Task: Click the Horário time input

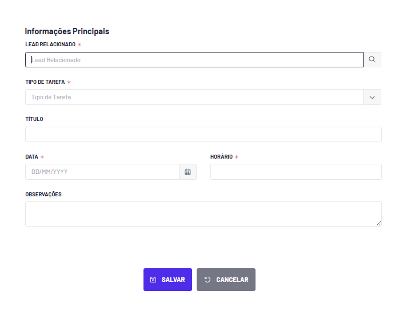Action: tap(296, 172)
